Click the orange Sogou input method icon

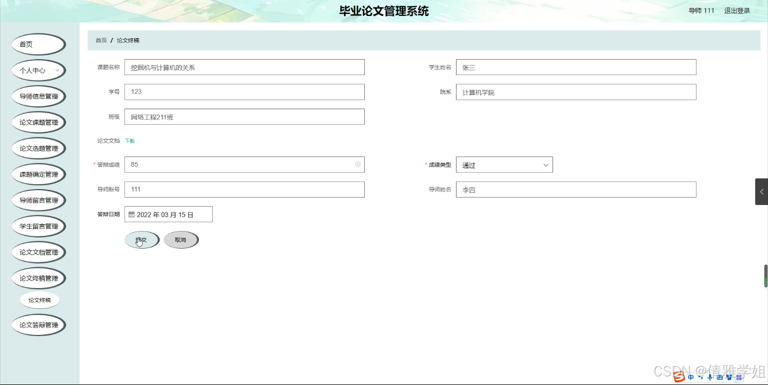coord(678,378)
